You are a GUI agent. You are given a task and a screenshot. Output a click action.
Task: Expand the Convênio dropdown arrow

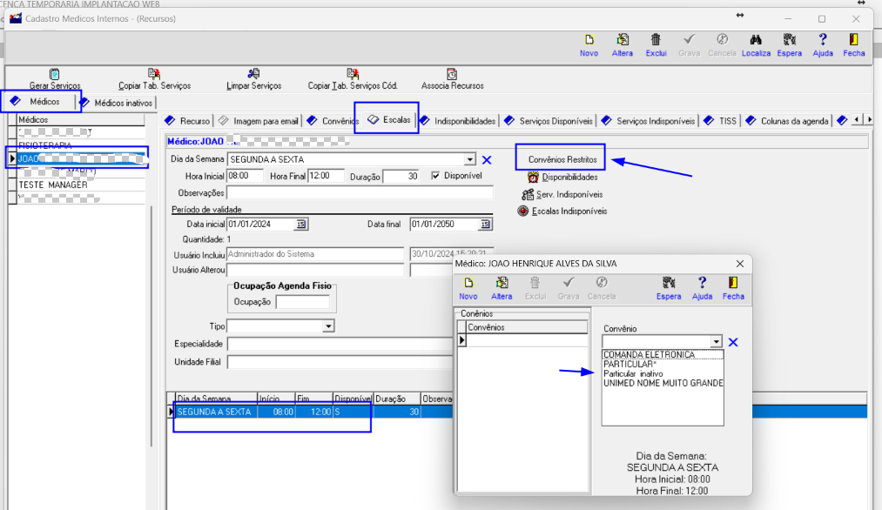(716, 342)
